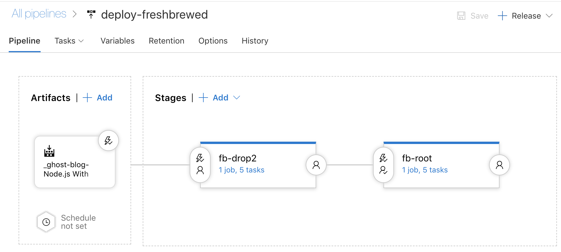
Task: Select the _ghost-blog-Node.js artifact card
Action: (75, 162)
